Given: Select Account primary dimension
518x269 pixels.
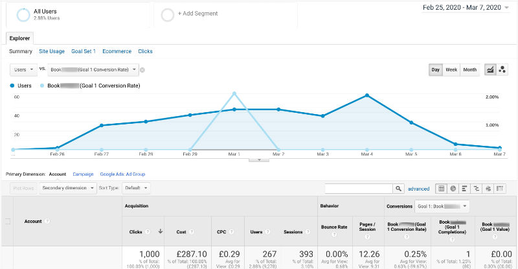Looking at the screenshot, I should [58, 174].
